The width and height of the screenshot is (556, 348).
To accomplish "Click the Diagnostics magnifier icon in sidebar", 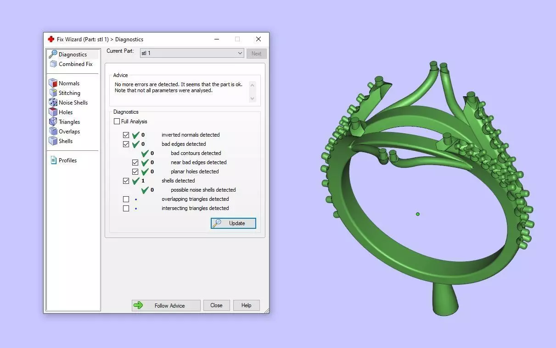I will click(x=53, y=54).
